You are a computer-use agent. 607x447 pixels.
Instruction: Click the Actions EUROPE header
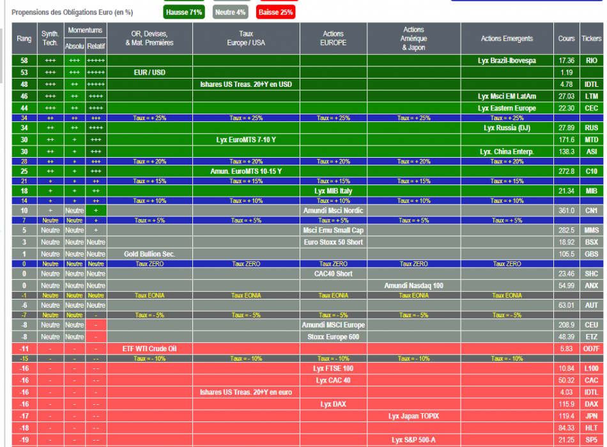pyautogui.click(x=334, y=38)
